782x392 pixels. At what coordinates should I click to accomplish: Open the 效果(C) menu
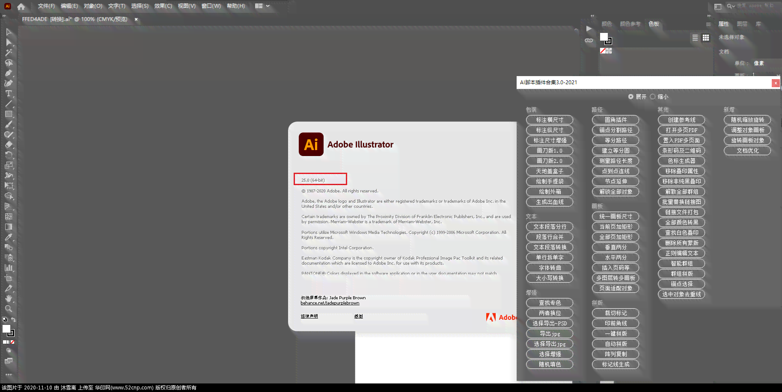click(163, 6)
